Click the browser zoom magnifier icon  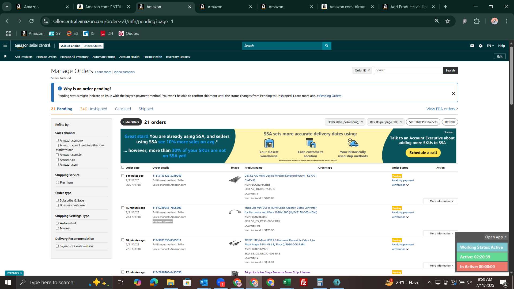[x=437, y=21]
